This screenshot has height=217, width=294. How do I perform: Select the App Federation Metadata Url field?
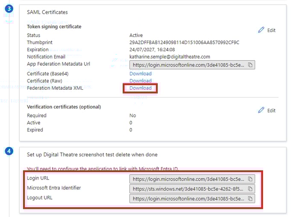(192, 65)
